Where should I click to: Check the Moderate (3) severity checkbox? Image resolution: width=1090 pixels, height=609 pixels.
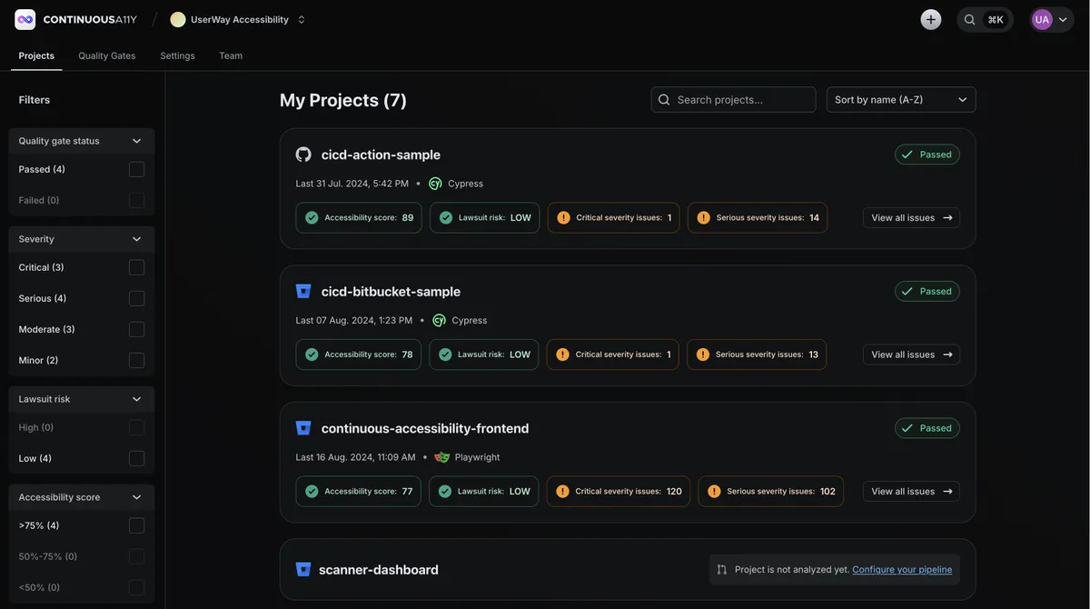(136, 329)
